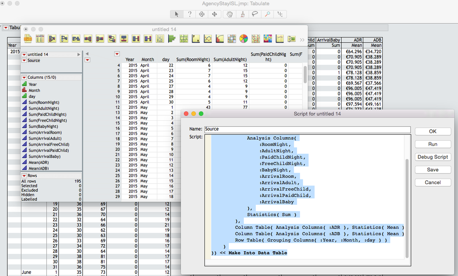The height and width of the screenshot is (276, 458).
Task: Expand the Columns (15/0) red triangle menu
Action: 24,78
